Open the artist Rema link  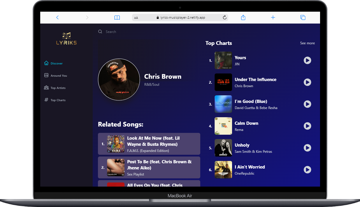point(239,130)
